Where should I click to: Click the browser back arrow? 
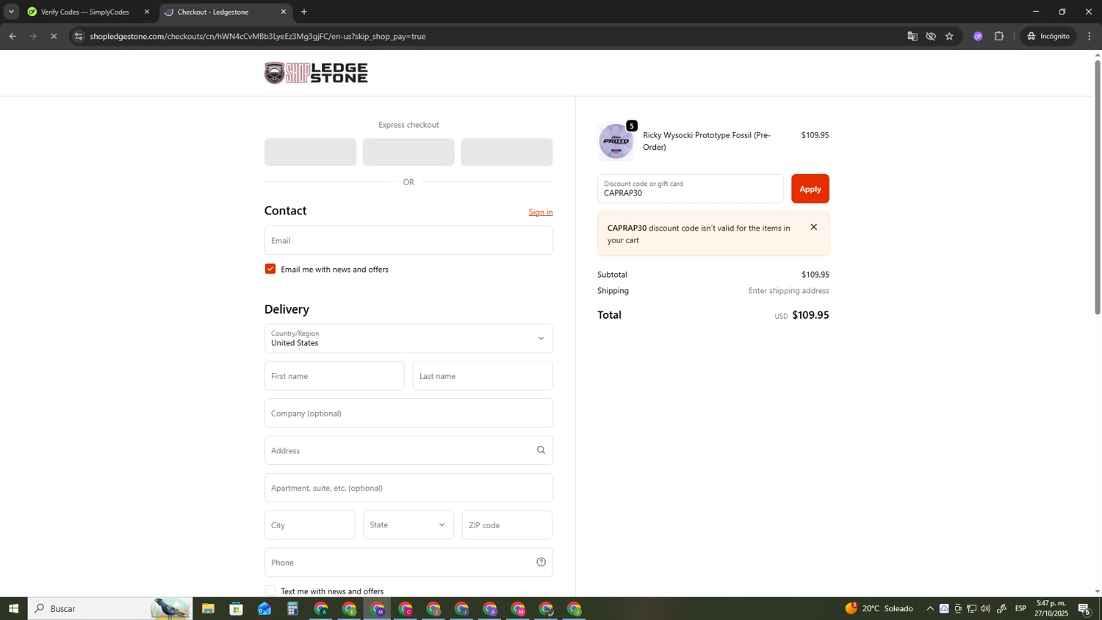coord(12,36)
